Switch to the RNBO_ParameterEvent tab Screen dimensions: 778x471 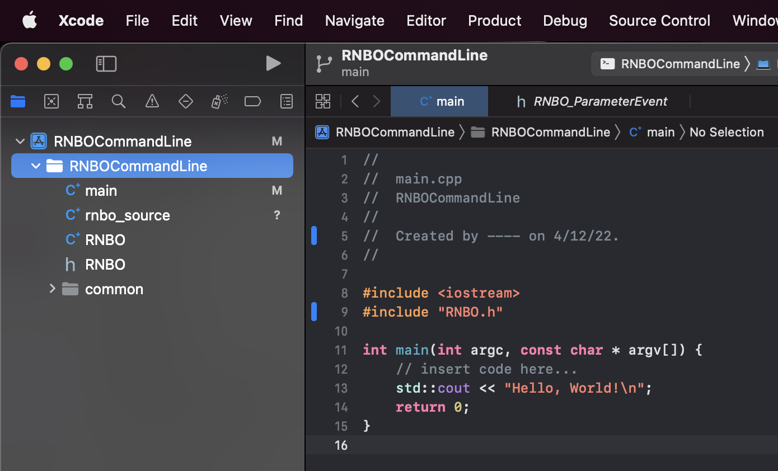(601, 101)
